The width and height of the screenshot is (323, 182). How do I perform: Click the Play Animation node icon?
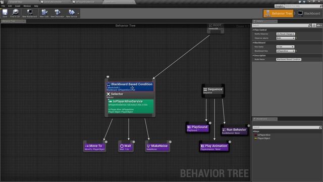202,146
